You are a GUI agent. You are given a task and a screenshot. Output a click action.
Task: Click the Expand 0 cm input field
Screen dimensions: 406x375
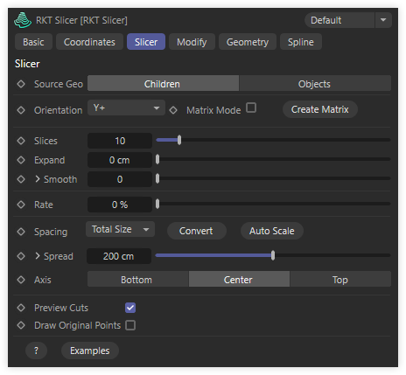(120, 160)
